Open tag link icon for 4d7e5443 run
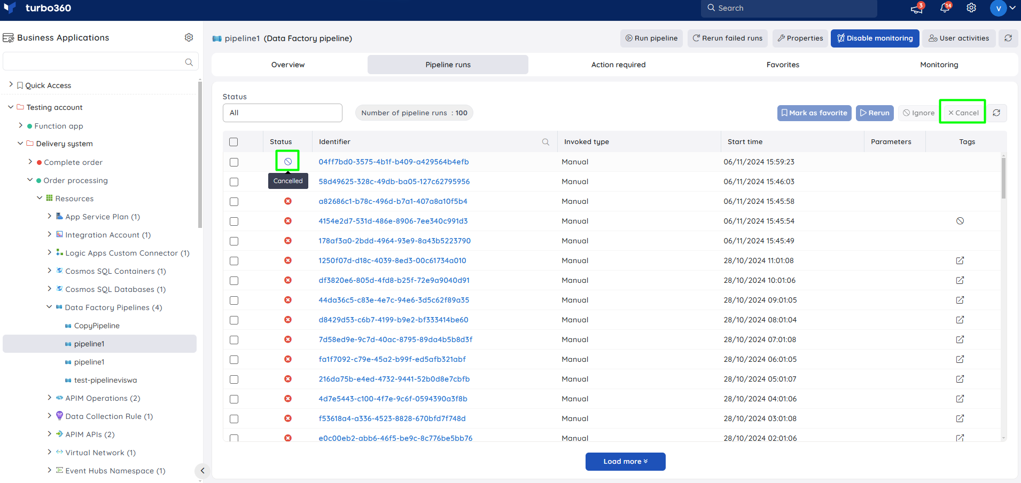Viewport: 1021px width, 483px height. click(960, 399)
